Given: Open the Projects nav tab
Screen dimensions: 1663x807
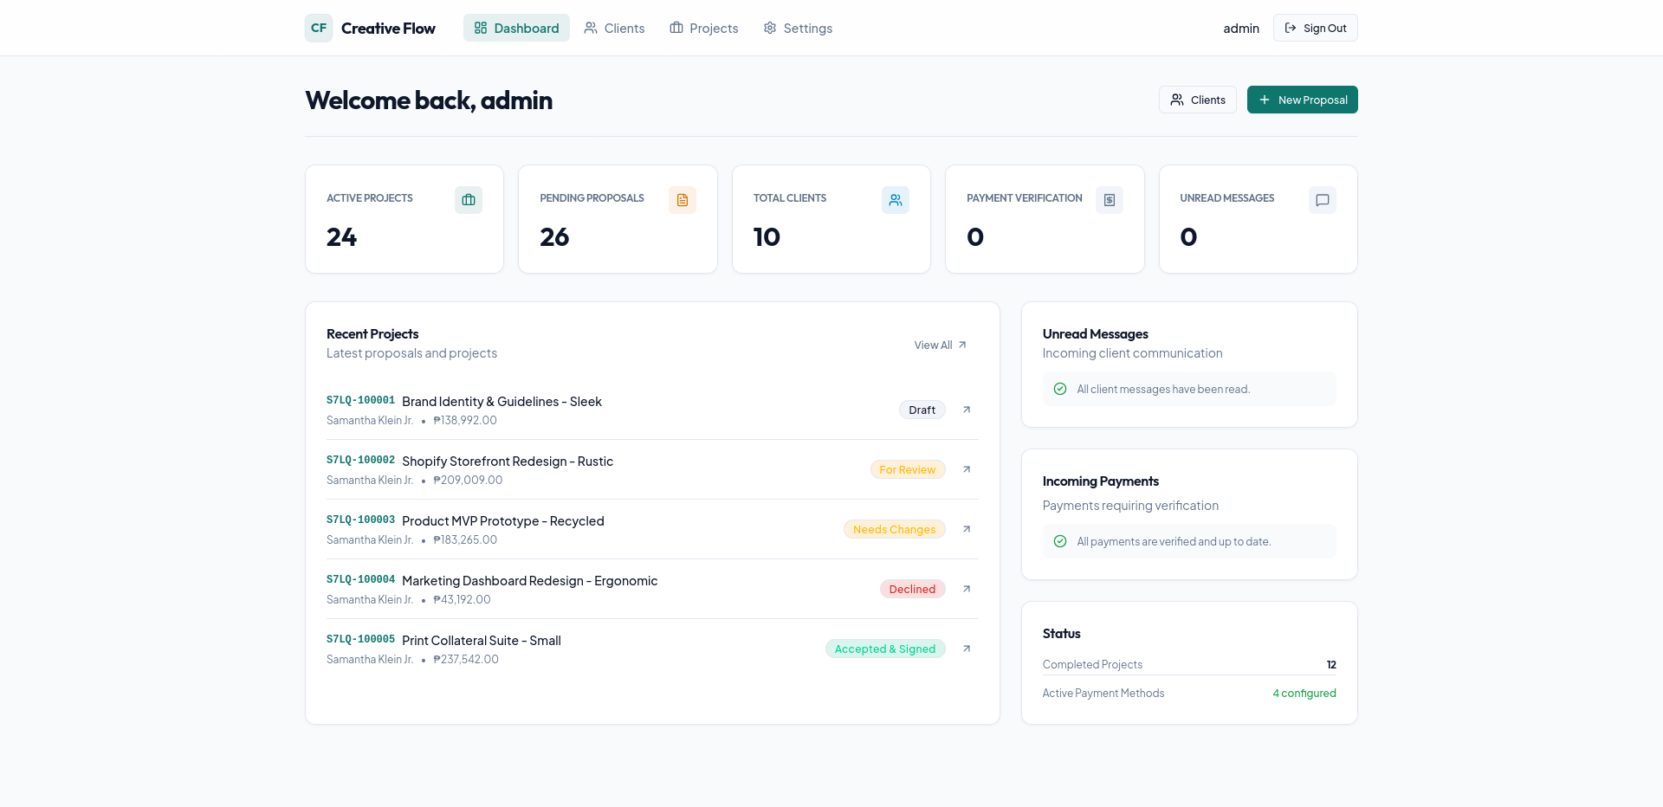Looking at the screenshot, I should tap(704, 28).
